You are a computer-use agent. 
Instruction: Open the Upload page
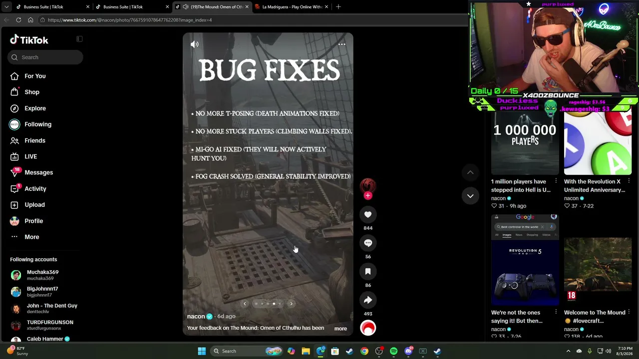tap(34, 205)
